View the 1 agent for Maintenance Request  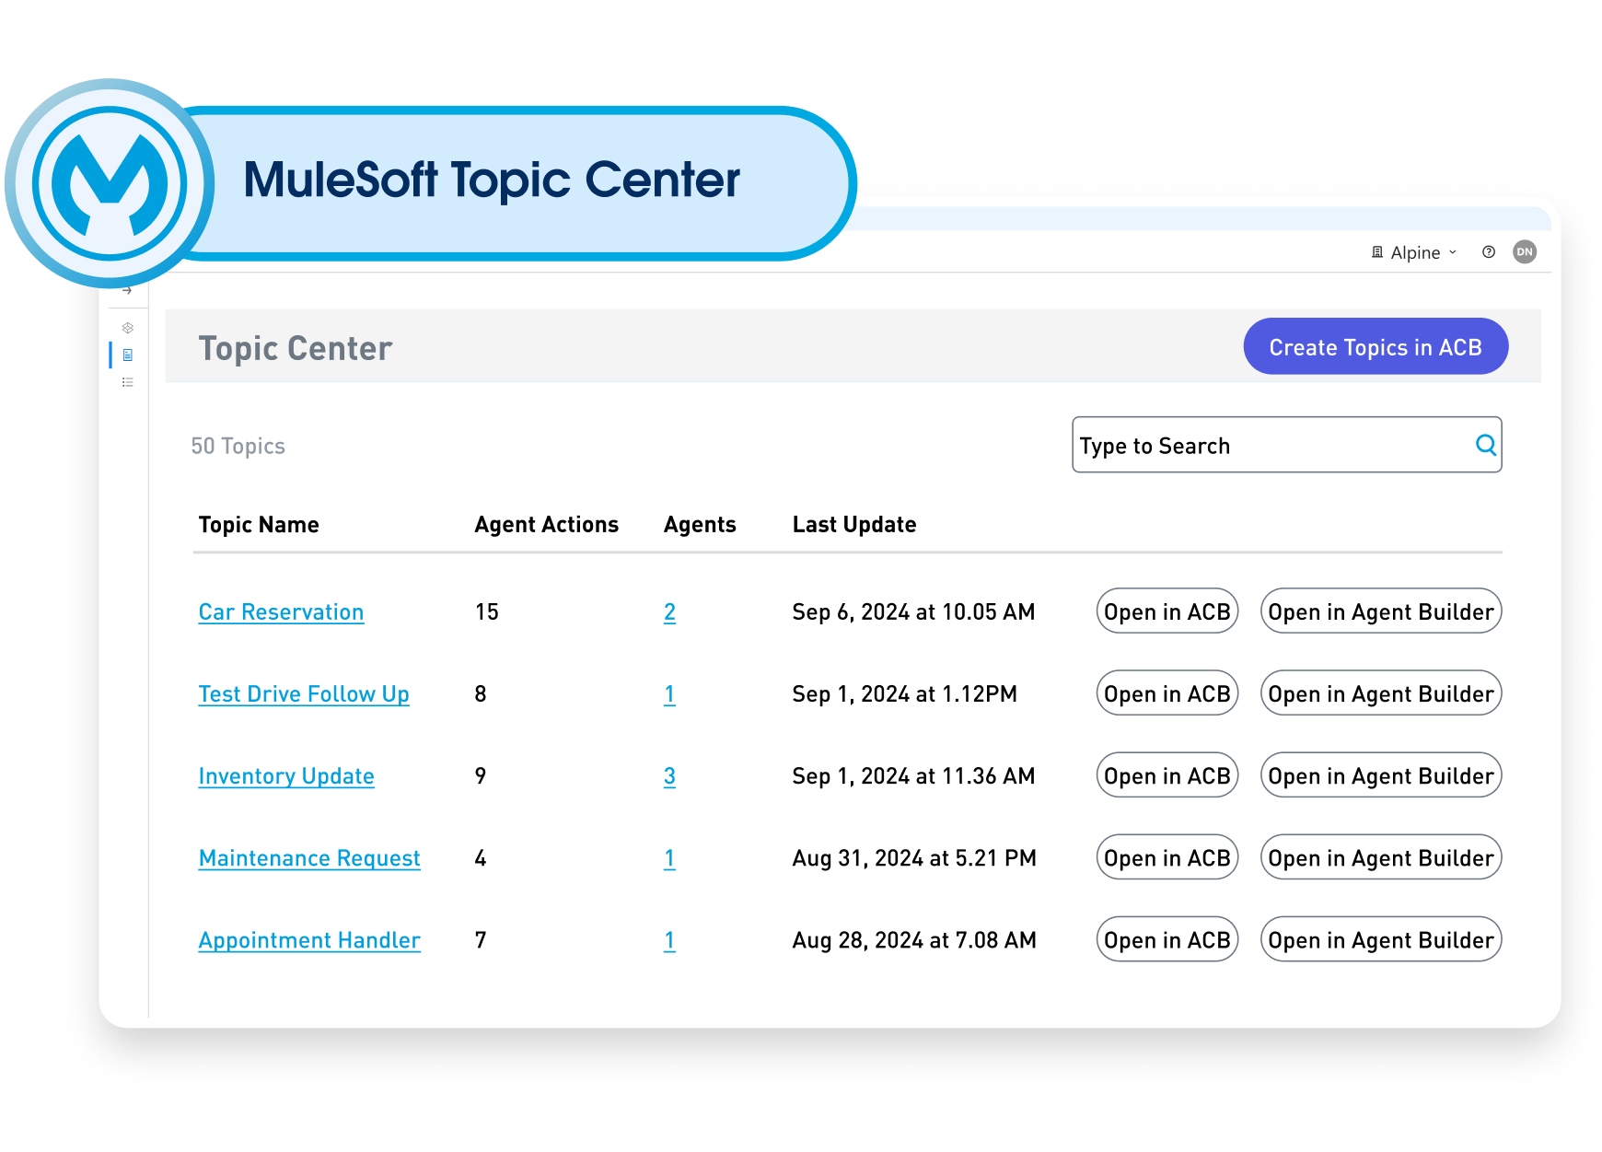[669, 858]
